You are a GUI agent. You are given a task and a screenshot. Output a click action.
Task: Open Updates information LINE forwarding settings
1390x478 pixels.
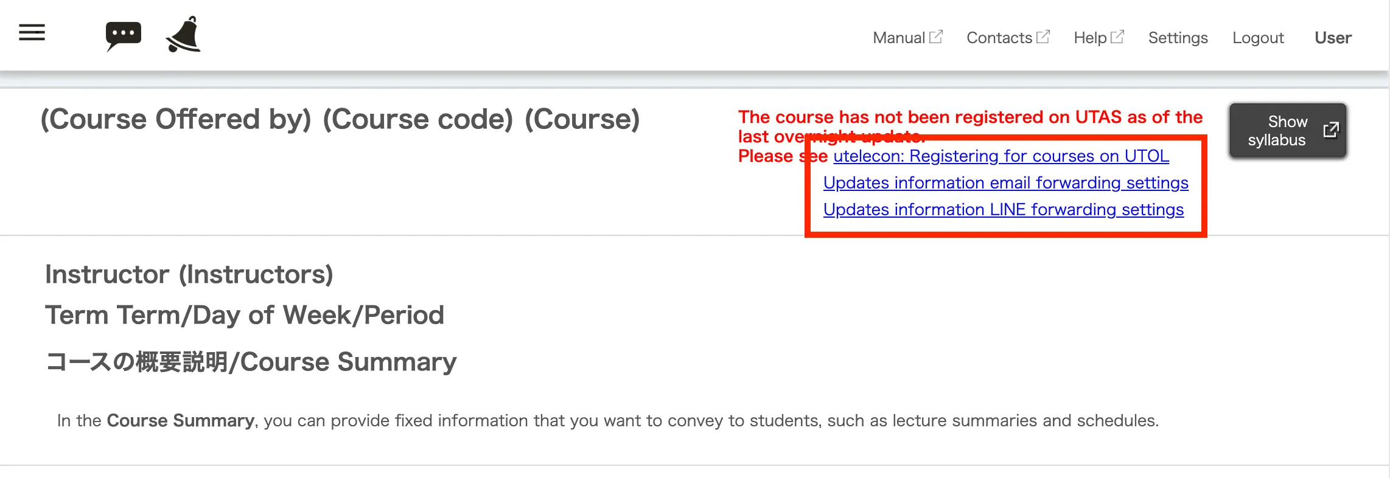1003,210
